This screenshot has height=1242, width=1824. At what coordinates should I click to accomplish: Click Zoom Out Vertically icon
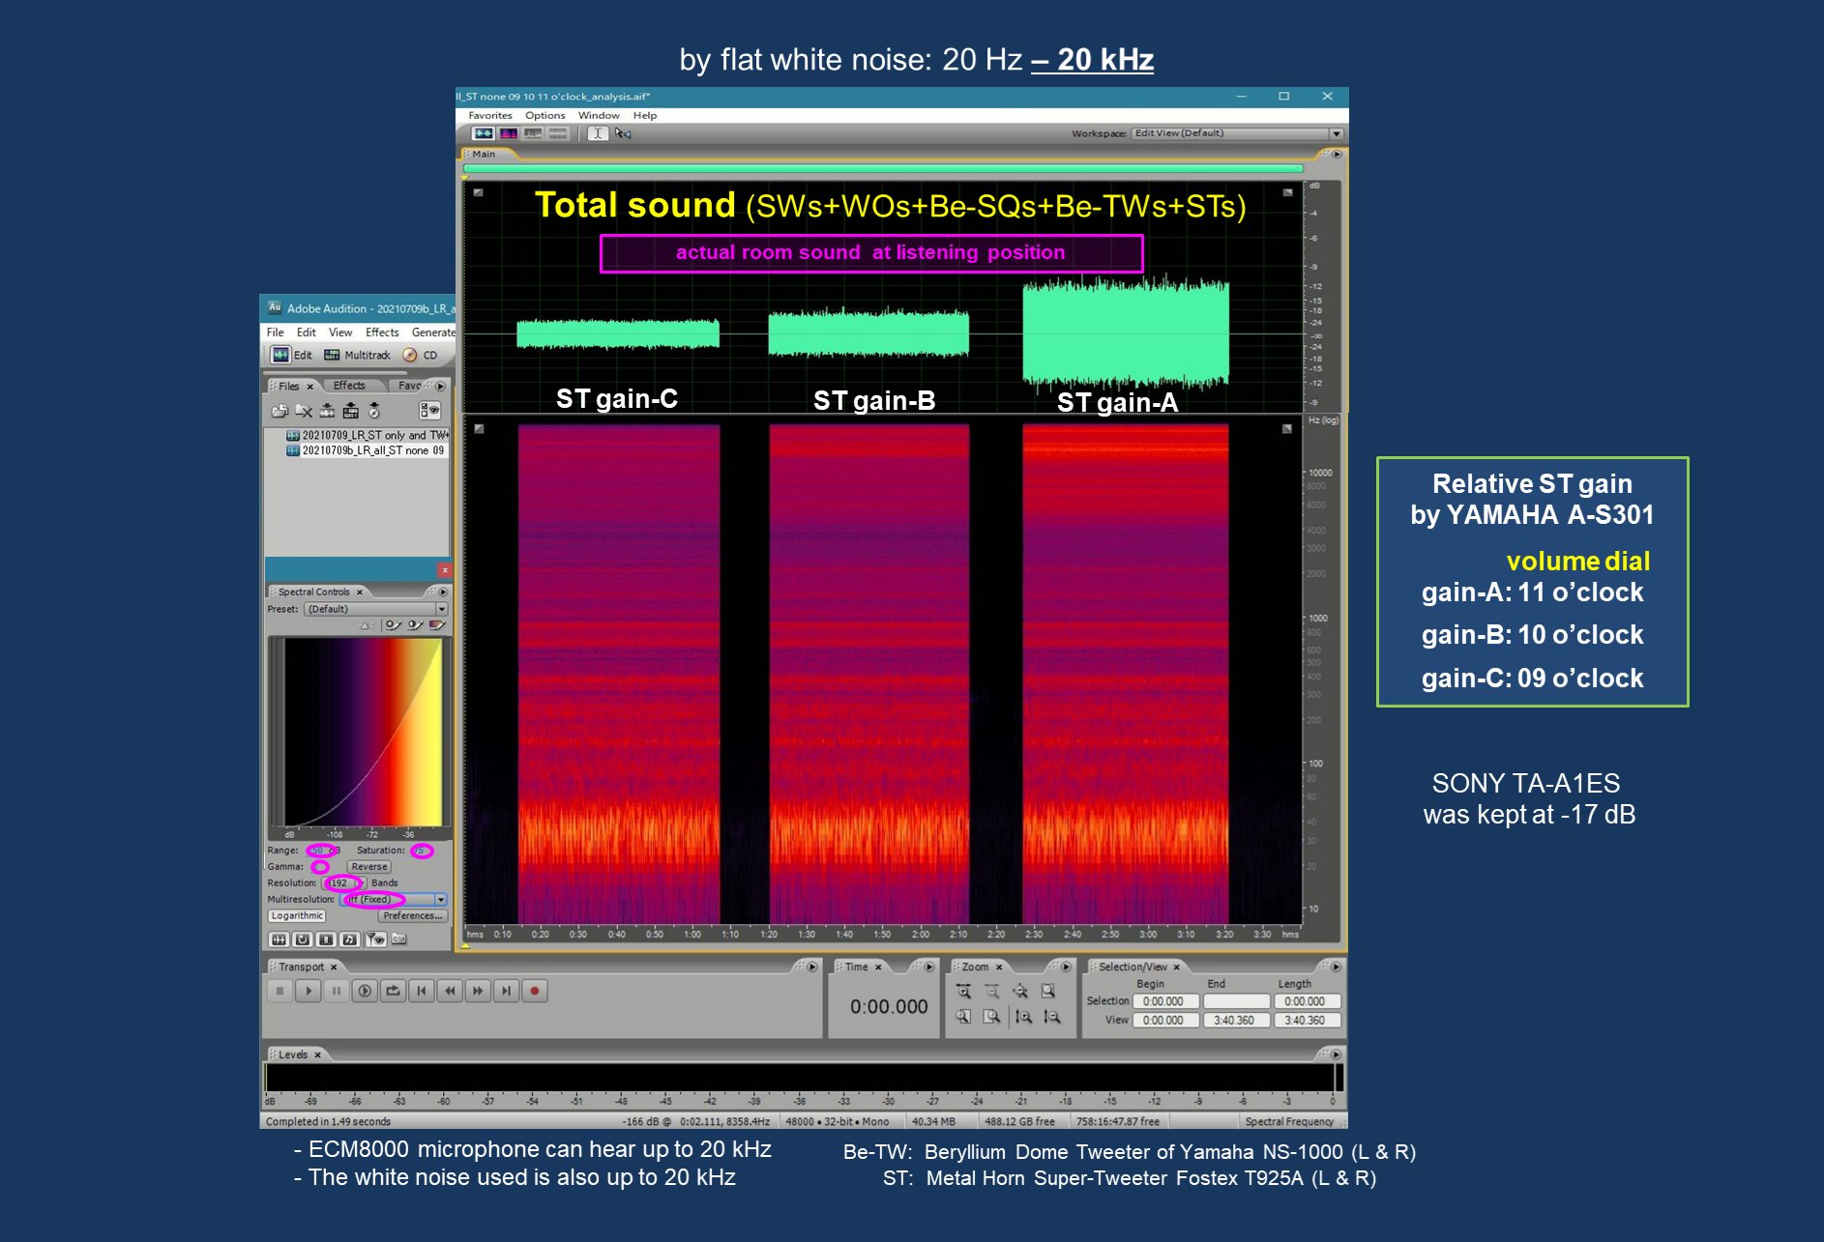1052,1017
